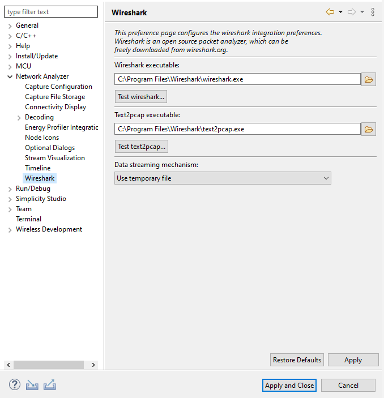
Task: Select the MCU tree label
Action: [23, 66]
